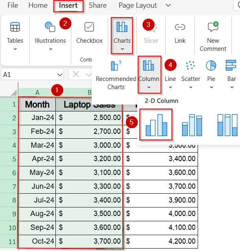Screen dimensions: 240x251
Task: Select the Aug-24 cell
Action: pyautogui.click(x=37, y=214)
